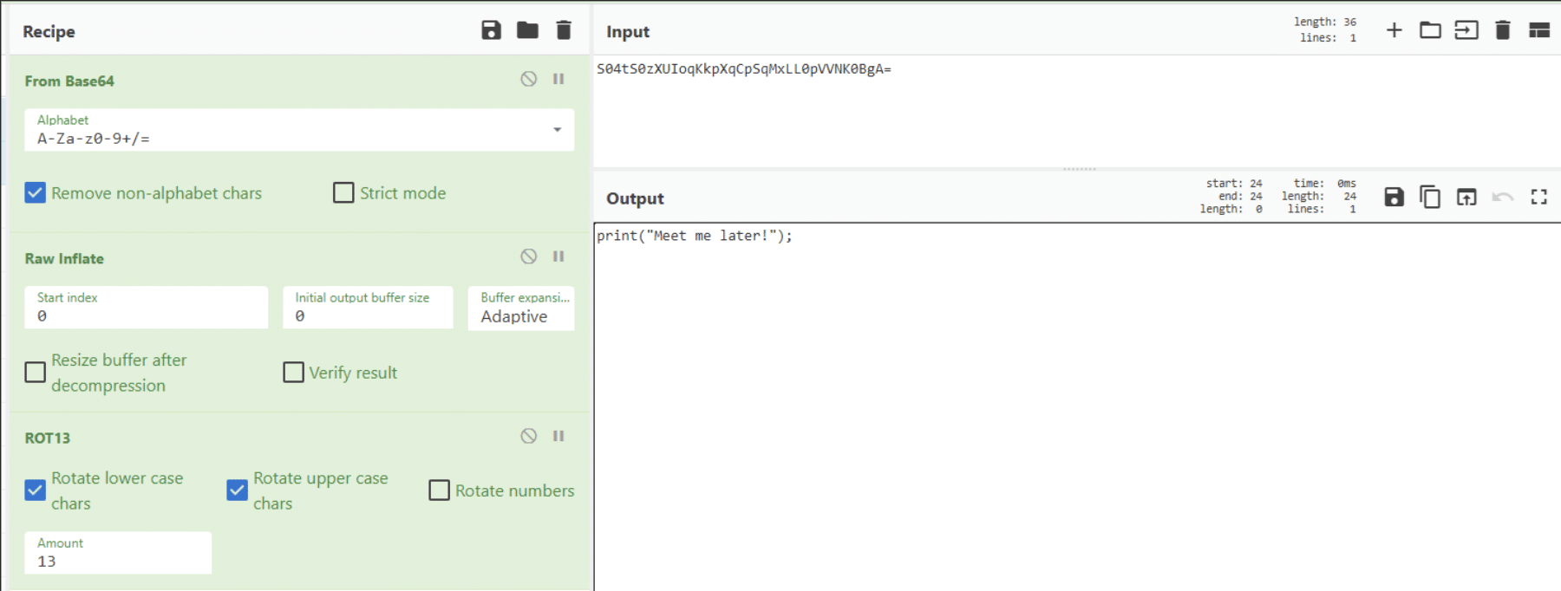Enable Rotate numbers in ROT13
The width and height of the screenshot is (1561, 591).
(x=440, y=490)
